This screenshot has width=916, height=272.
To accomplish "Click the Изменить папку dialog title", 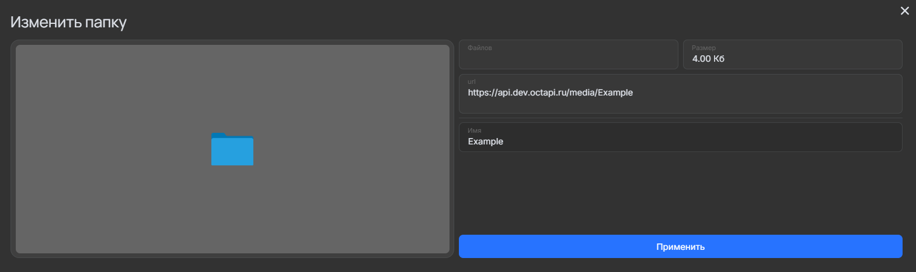I will point(68,23).
